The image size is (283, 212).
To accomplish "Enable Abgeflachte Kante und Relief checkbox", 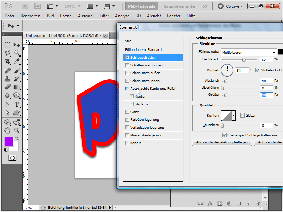I will (x=127, y=89).
